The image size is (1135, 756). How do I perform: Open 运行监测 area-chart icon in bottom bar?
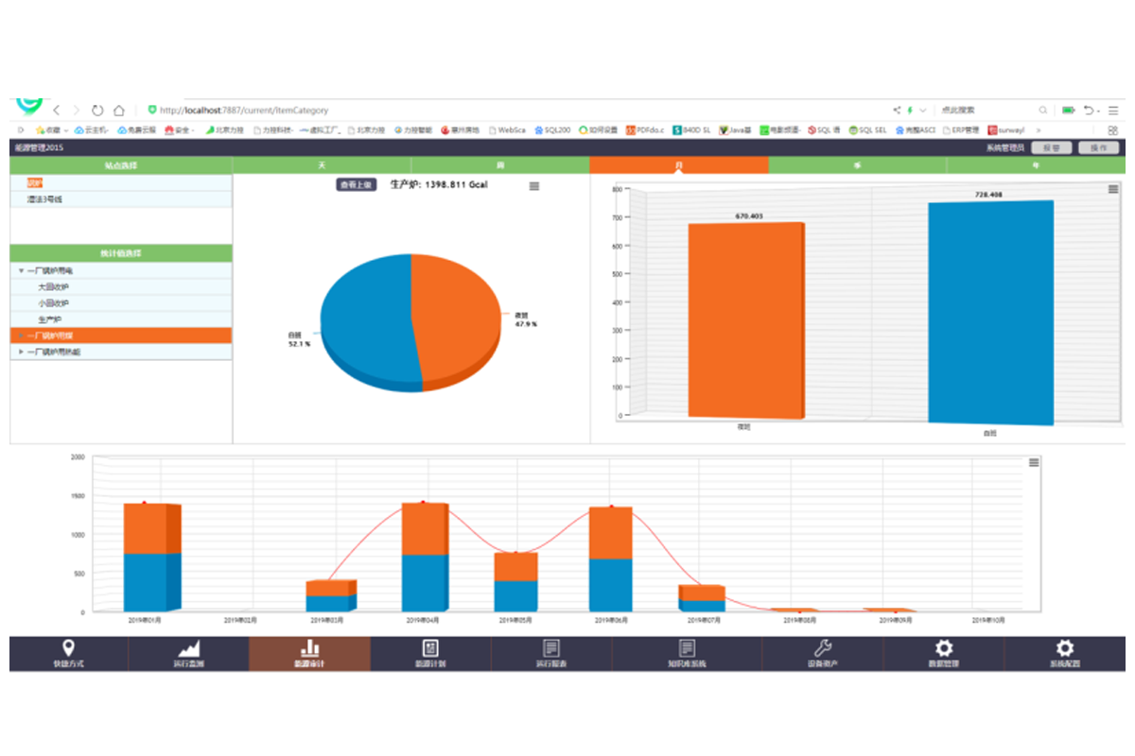click(189, 648)
